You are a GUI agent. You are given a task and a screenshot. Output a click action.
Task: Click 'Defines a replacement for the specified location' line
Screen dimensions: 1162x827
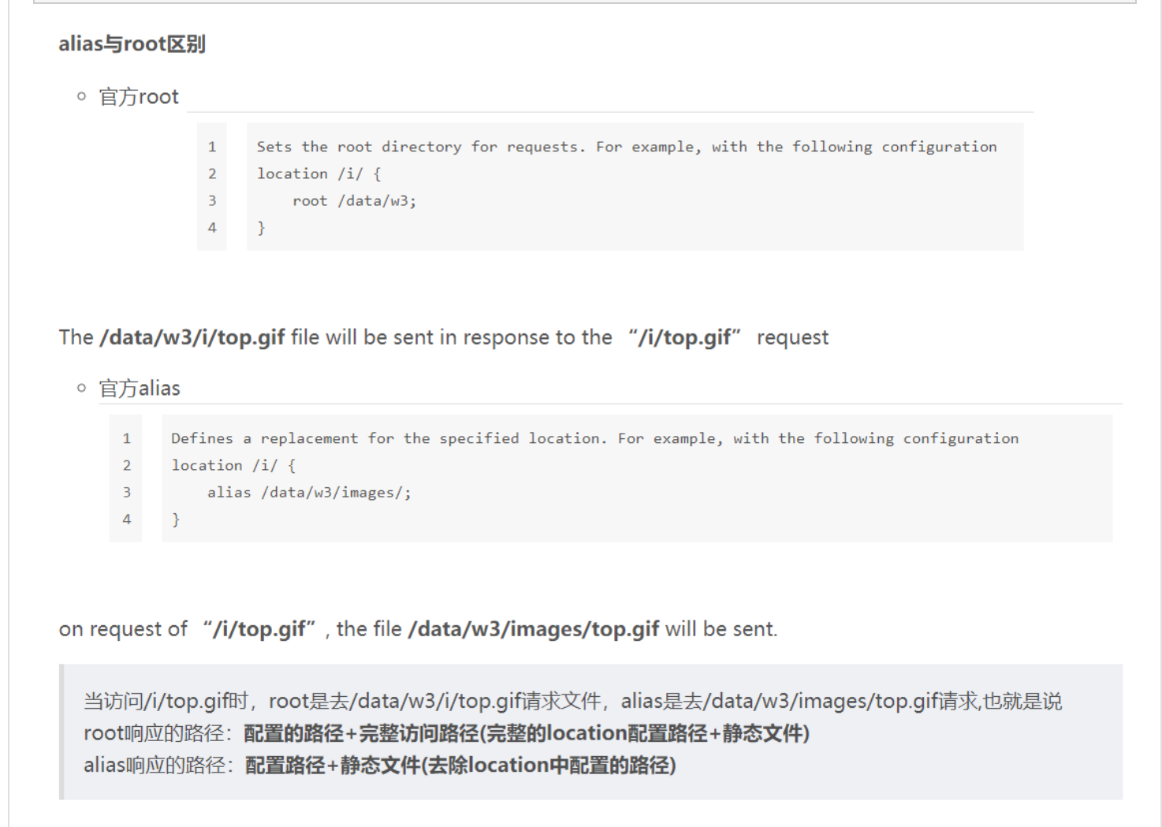[594, 438]
